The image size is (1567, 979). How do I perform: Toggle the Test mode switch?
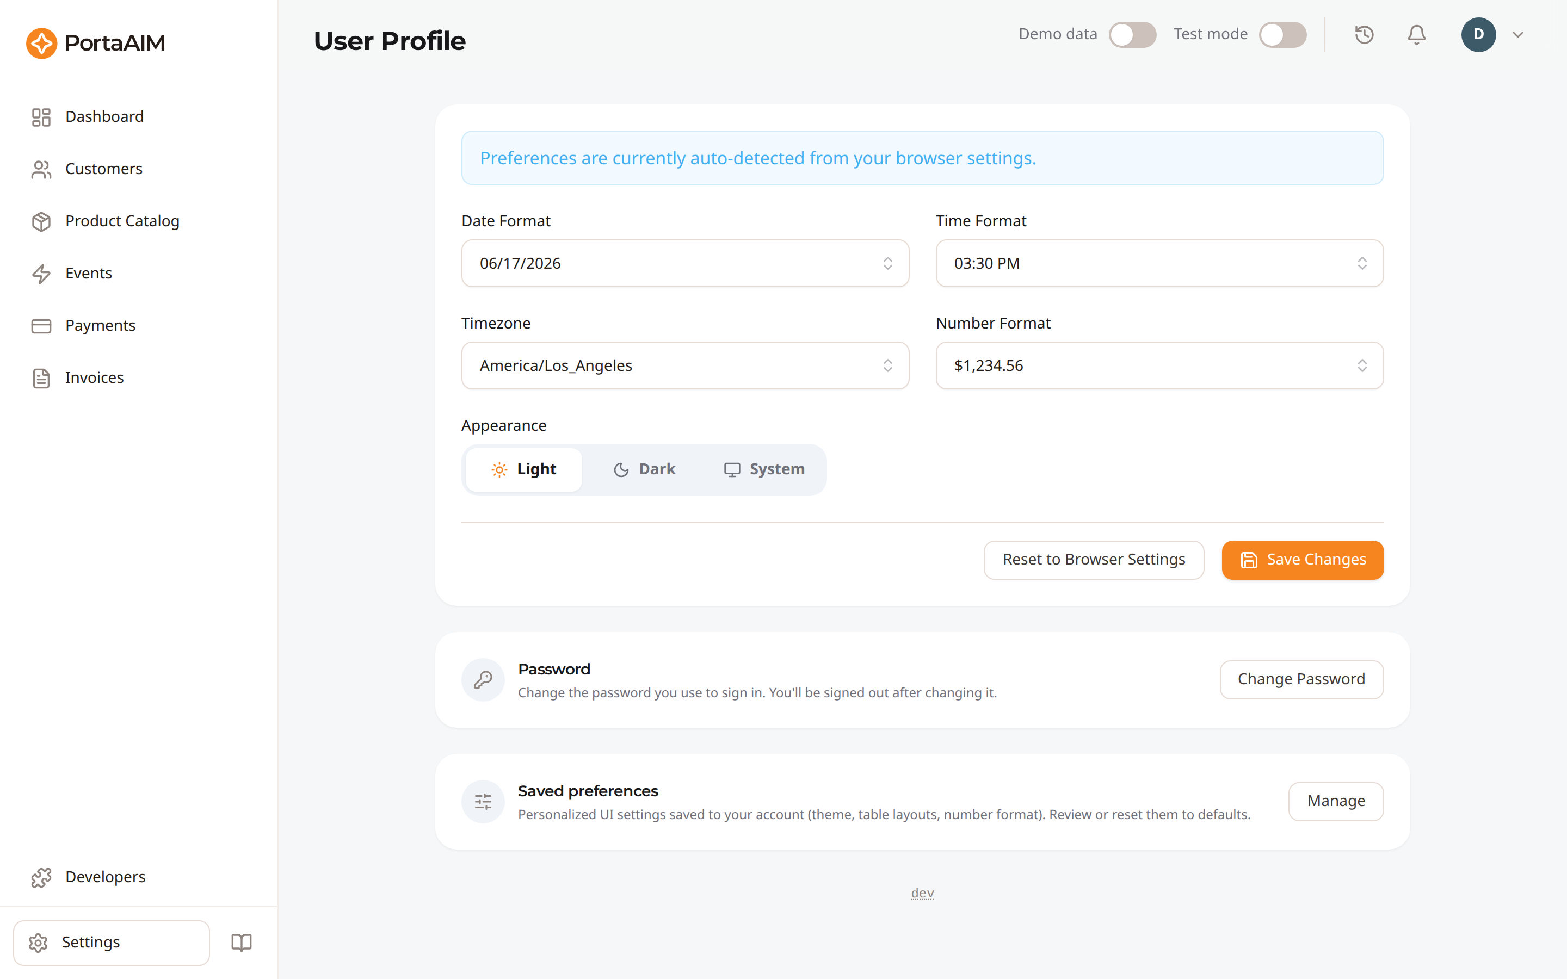[x=1283, y=34]
